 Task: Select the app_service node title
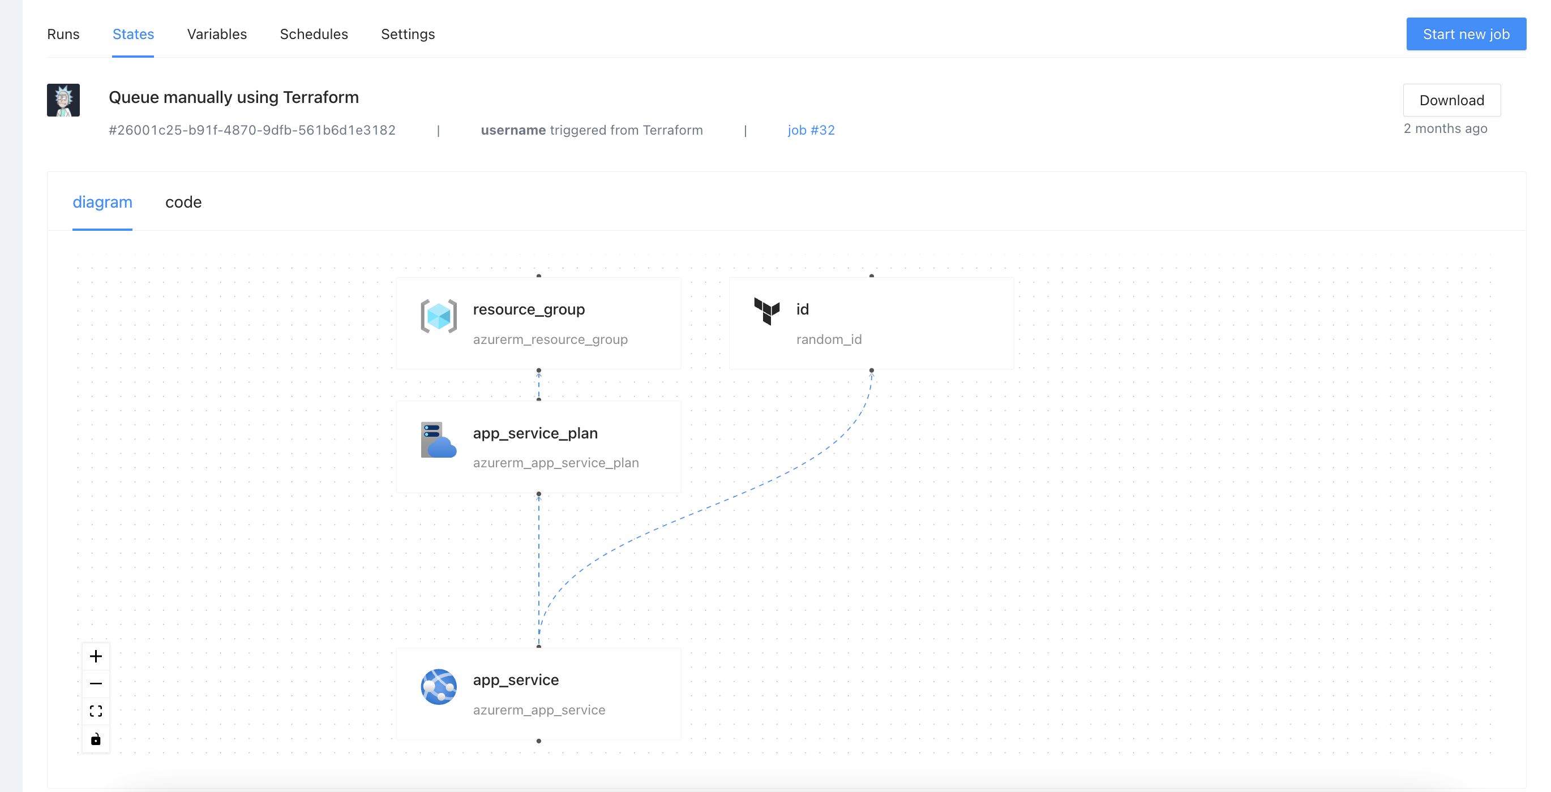[x=516, y=680]
